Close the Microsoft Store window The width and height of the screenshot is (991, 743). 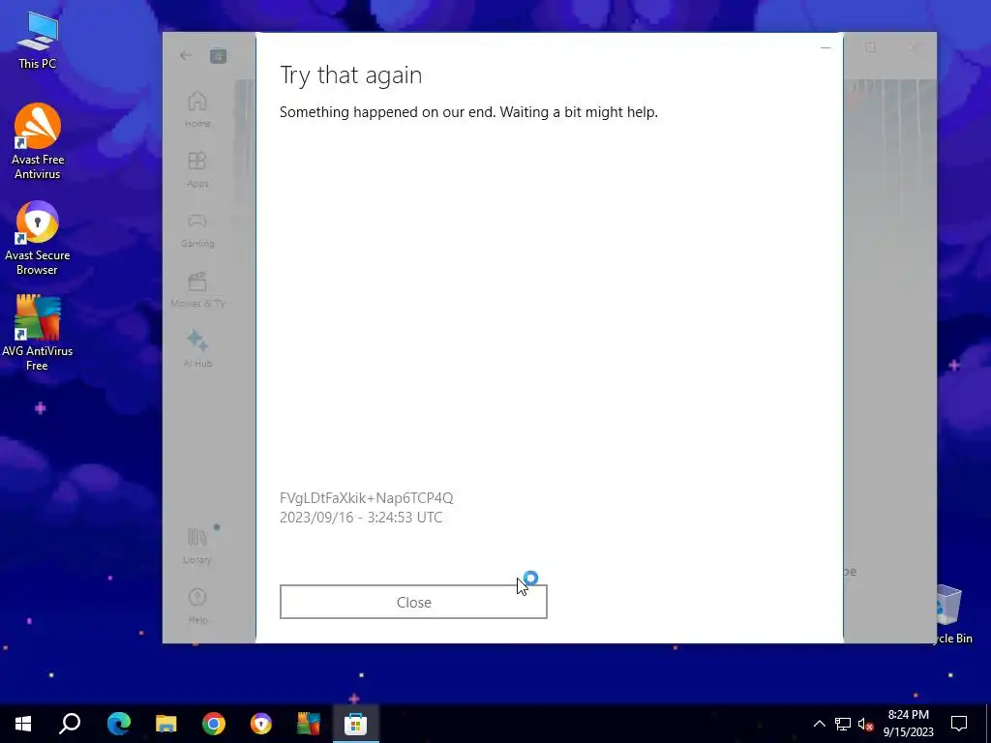pos(913,47)
